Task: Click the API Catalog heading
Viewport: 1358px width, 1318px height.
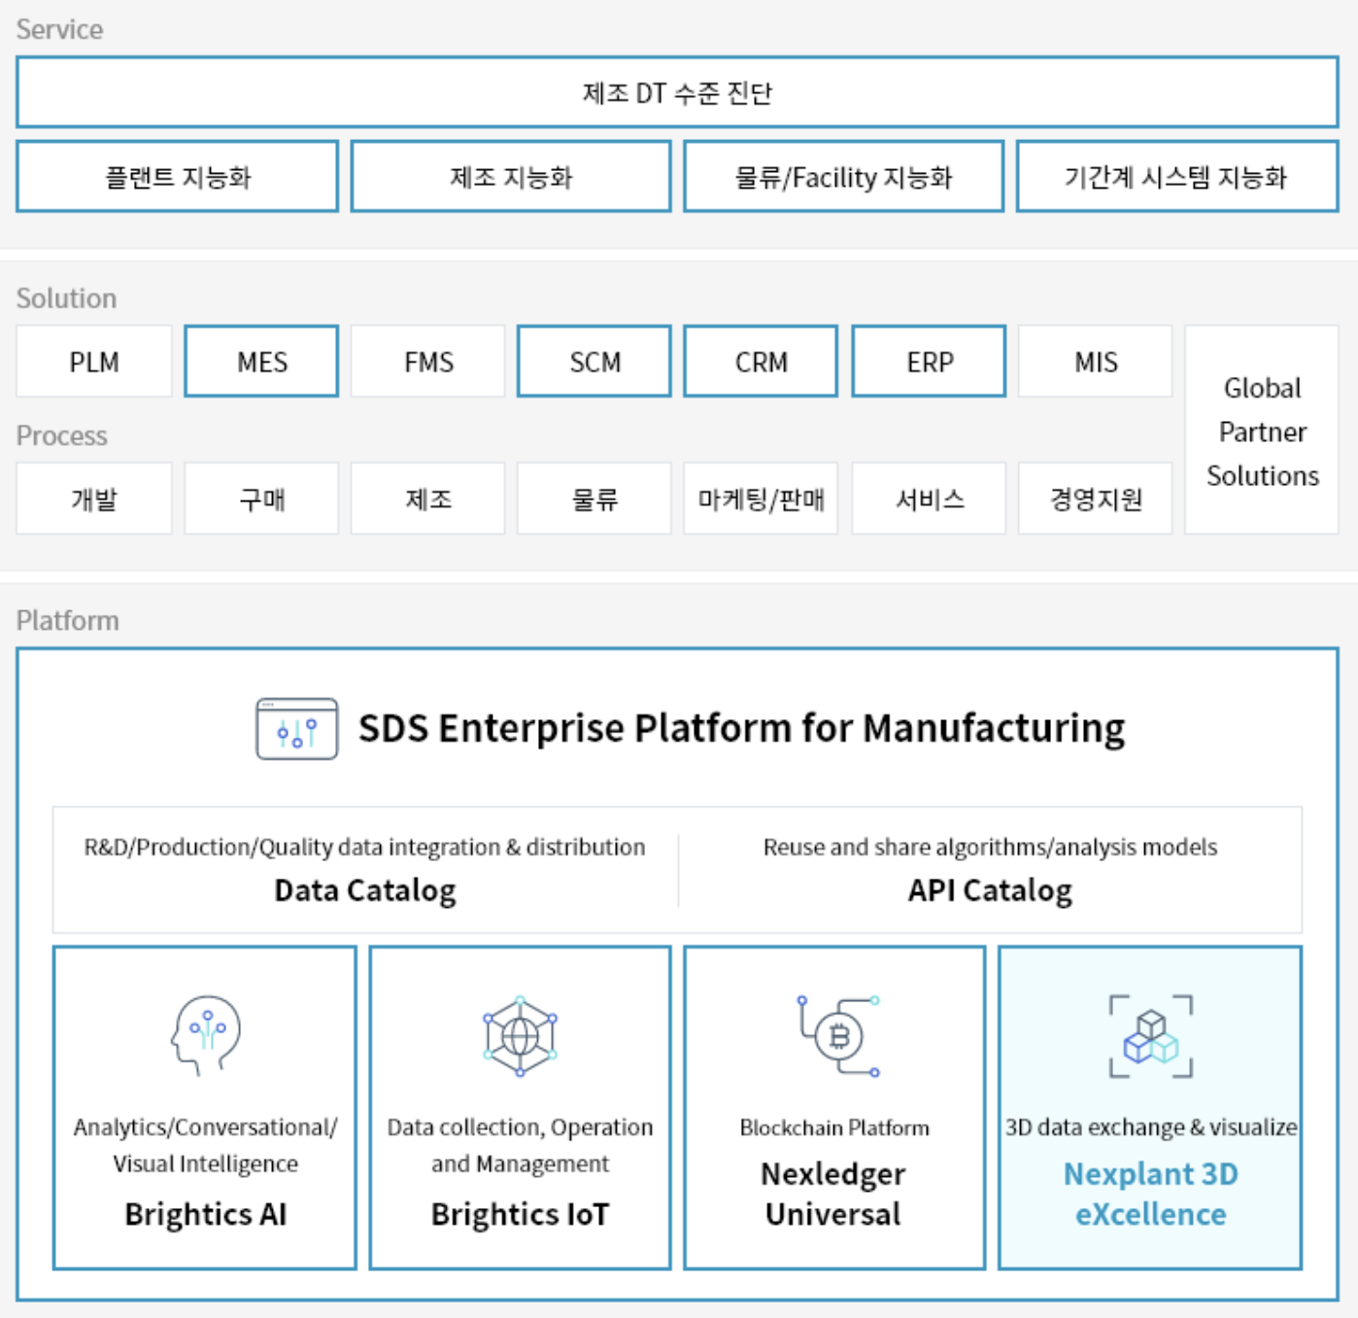Action: (x=990, y=890)
